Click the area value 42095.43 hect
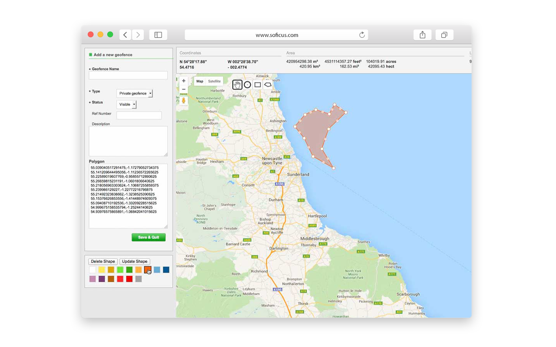556x347 pixels. (381, 67)
